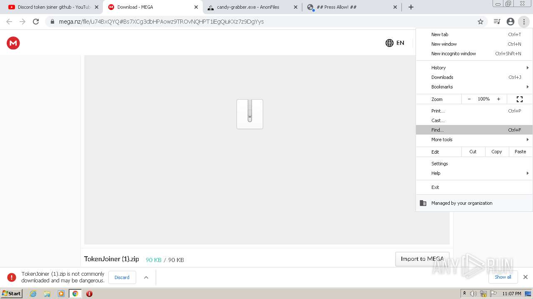Close the Chrome three-dot menu button
The height and width of the screenshot is (299, 533).
pos(524,22)
